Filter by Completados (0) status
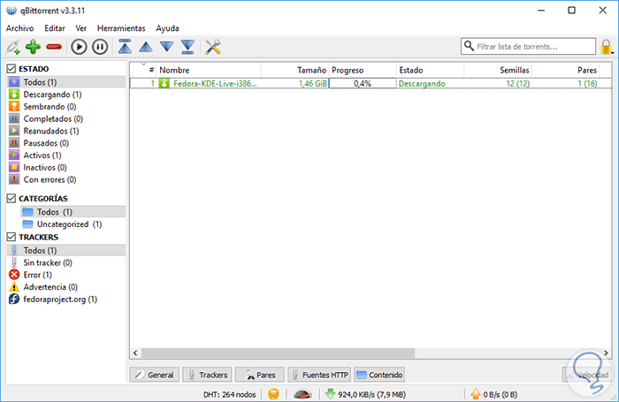 click(x=66, y=118)
